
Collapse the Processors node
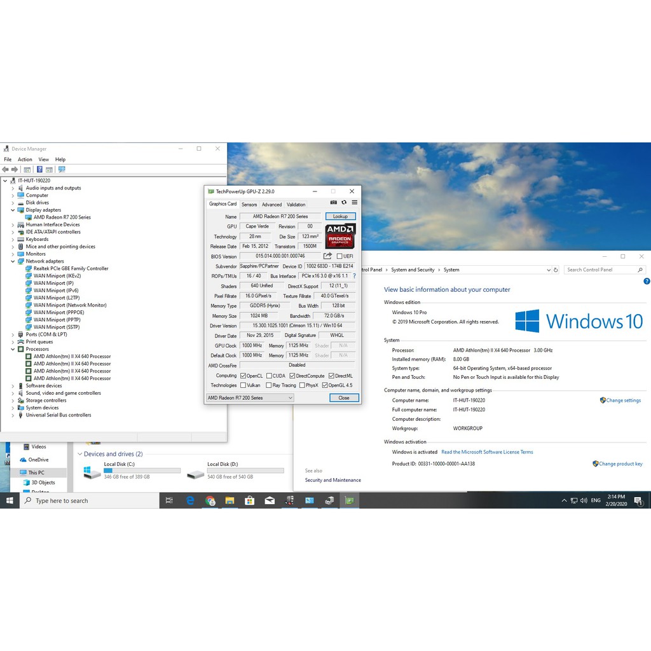[13, 350]
